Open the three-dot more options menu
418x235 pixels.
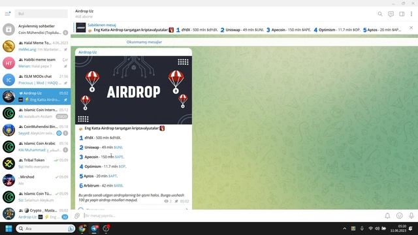[x=411, y=14]
